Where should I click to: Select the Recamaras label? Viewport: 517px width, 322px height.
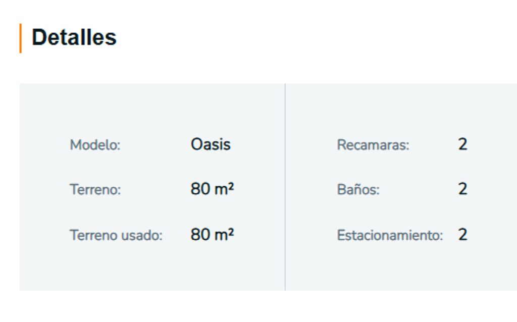(x=373, y=145)
